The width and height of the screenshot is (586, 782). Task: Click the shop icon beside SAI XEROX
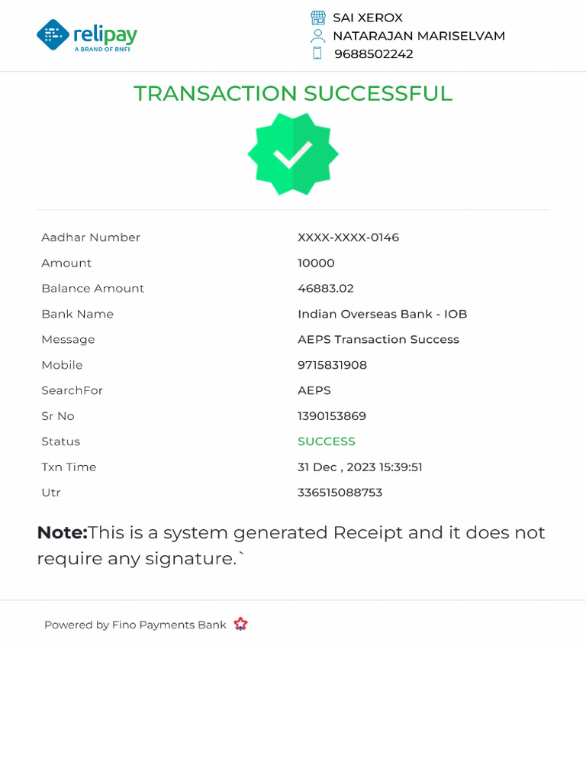[x=318, y=18]
